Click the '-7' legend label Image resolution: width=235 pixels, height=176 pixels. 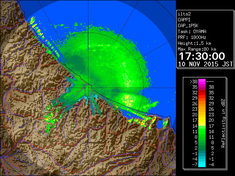coord(195,165)
